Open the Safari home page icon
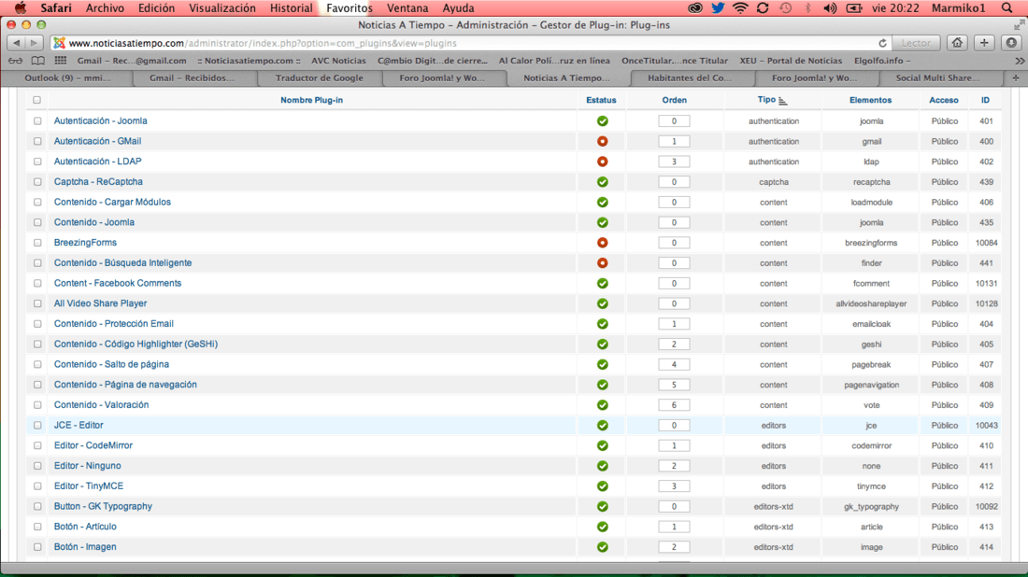The image size is (1028, 577). [957, 43]
